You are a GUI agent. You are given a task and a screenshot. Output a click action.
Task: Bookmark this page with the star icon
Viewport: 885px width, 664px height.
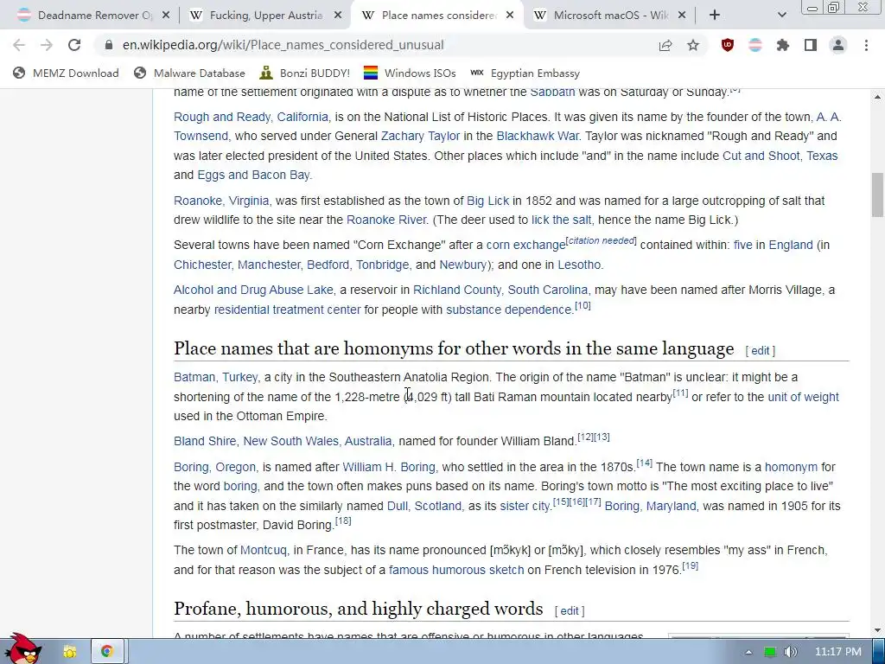click(x=693, y=45)
